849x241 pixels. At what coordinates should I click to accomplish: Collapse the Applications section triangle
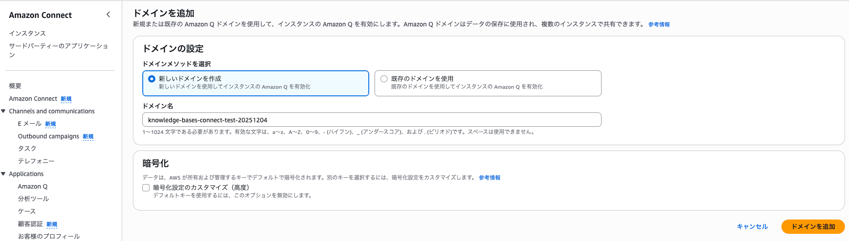3,174
